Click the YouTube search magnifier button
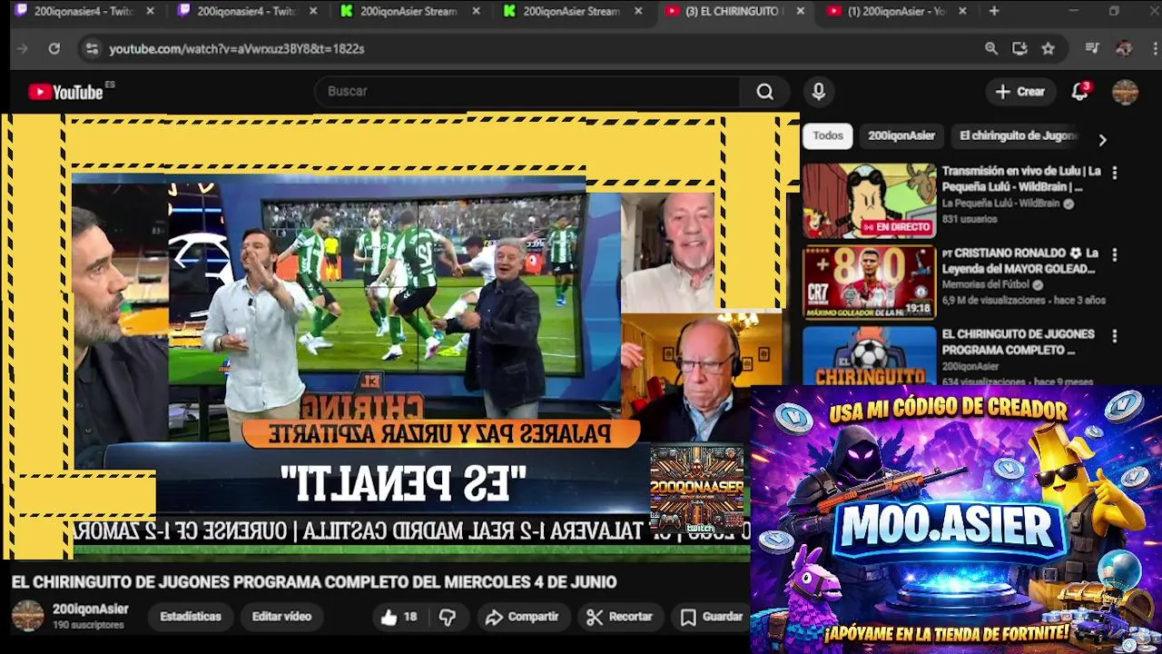The height and width of the screenshot is (654, 1162). point(765,92)
